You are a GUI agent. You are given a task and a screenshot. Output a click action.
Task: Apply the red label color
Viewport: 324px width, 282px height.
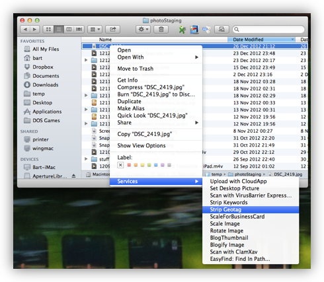pyautogui.click(x=129, y=165)
